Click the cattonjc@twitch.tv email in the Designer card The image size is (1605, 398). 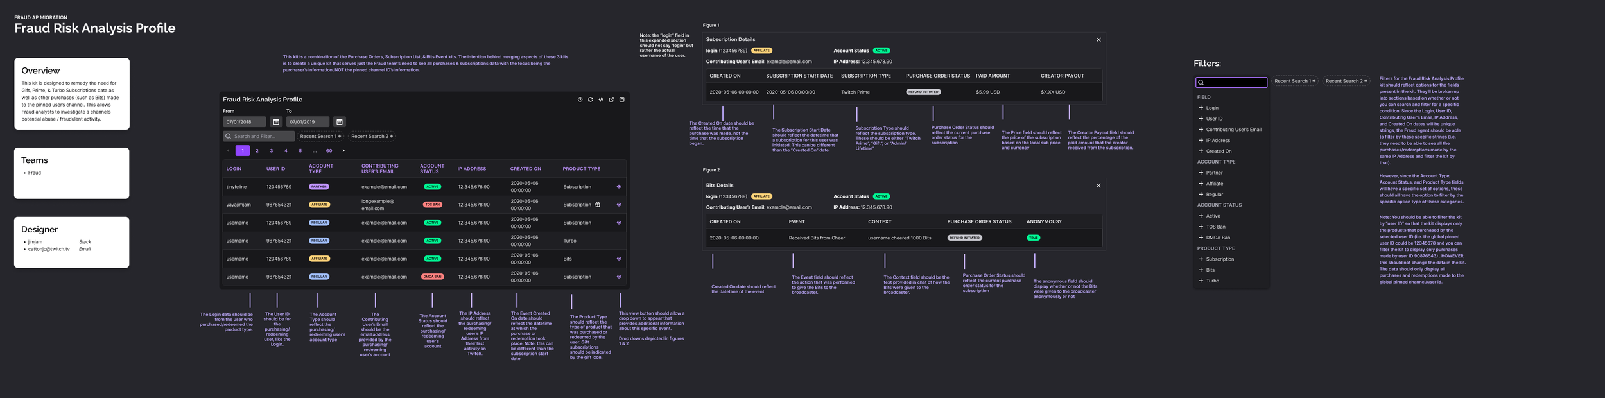pos(49,249)
